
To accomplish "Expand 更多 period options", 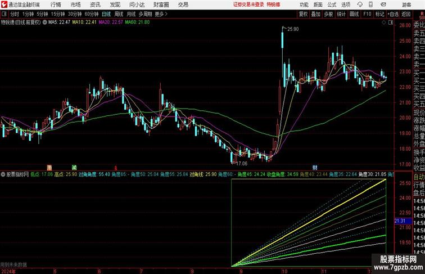I will point(161,14).
